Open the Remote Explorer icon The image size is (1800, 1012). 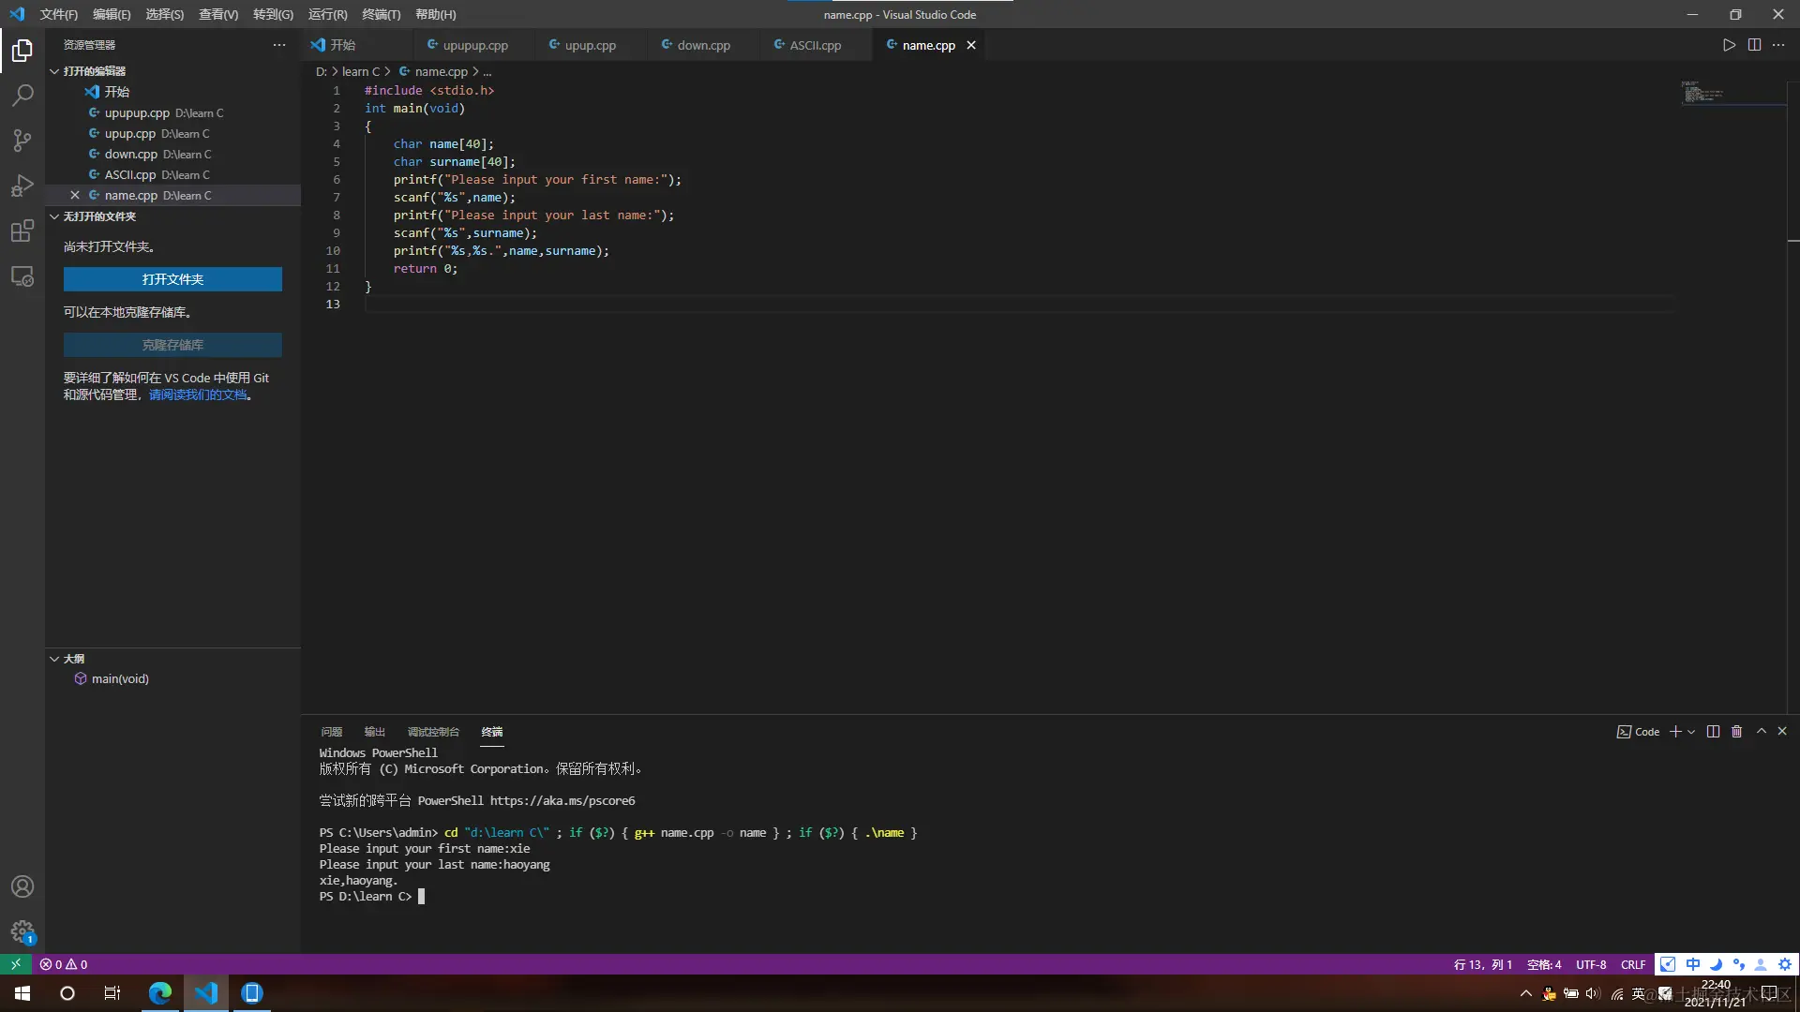(22, 276)
